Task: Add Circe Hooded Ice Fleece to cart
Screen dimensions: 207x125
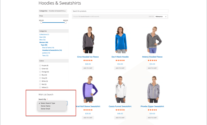Action: click(x=88, y=68)
